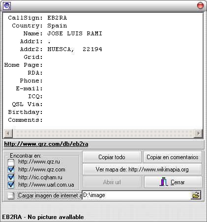Screen dimensions: 207x222
Task: Click the E-mail: label
Action: (30, 88)
